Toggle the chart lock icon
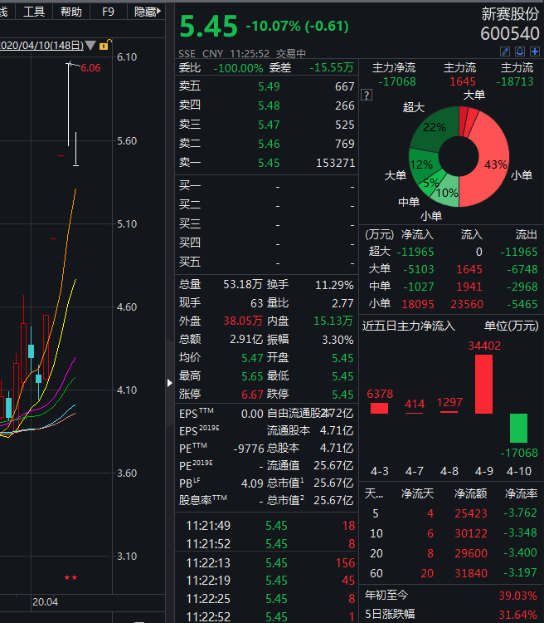The height and width of the screenshot is (623, 544). click(x=104, y=45)
